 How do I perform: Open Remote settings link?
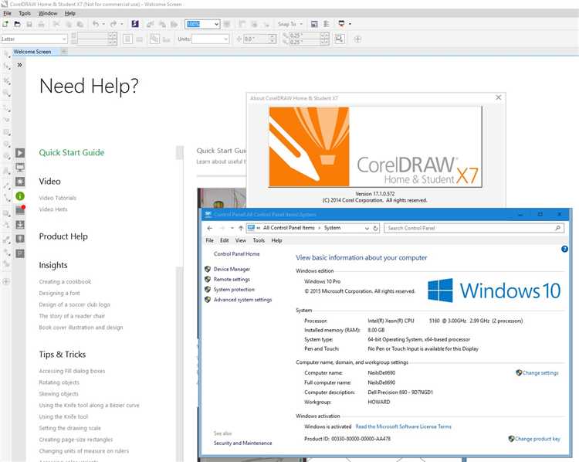tap(232, 280)
